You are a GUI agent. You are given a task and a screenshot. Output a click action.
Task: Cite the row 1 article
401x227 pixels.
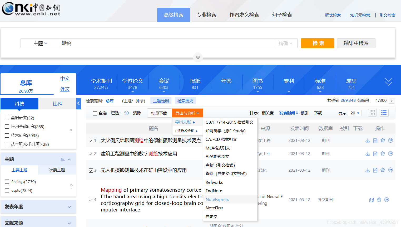390,140
